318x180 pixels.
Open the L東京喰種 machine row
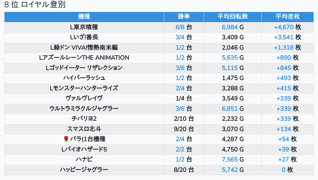[84, 27]
